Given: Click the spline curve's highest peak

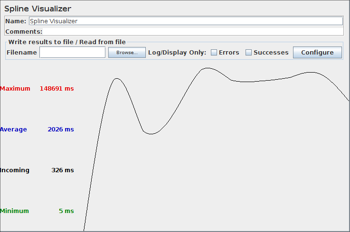Looking at the screenshot, I should click(x=207, y=68).
